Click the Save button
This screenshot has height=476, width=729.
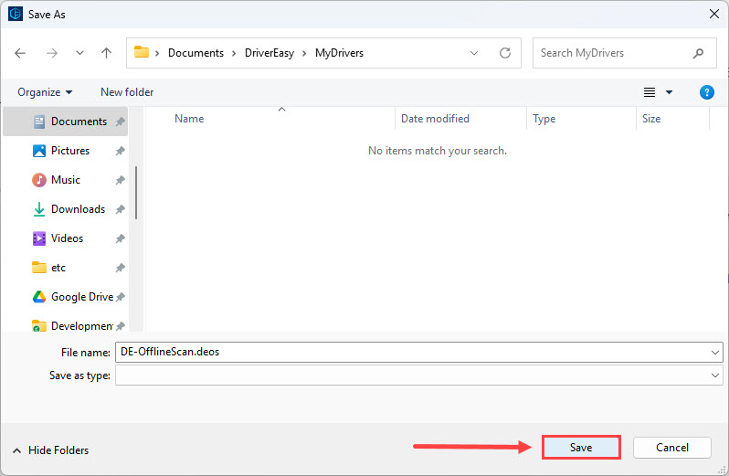coord(581,448)
